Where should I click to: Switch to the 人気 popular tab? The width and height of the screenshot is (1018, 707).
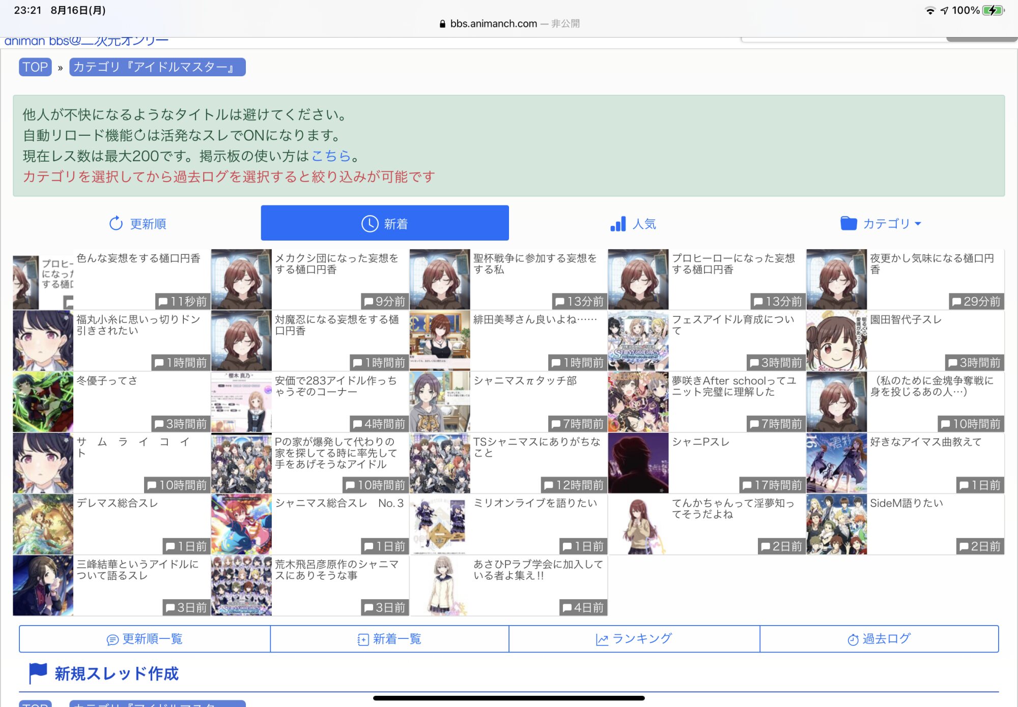point(633,223)
